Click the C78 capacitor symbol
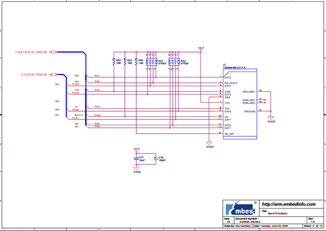 156,159
